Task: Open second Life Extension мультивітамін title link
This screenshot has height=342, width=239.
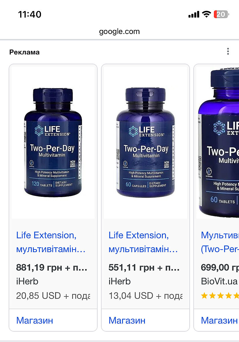Action: [x=143, y=242]
